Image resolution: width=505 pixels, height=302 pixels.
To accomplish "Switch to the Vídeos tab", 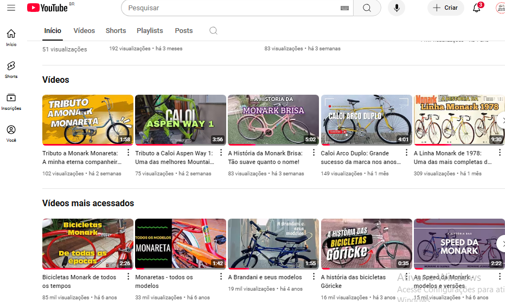I will (84, 30).
